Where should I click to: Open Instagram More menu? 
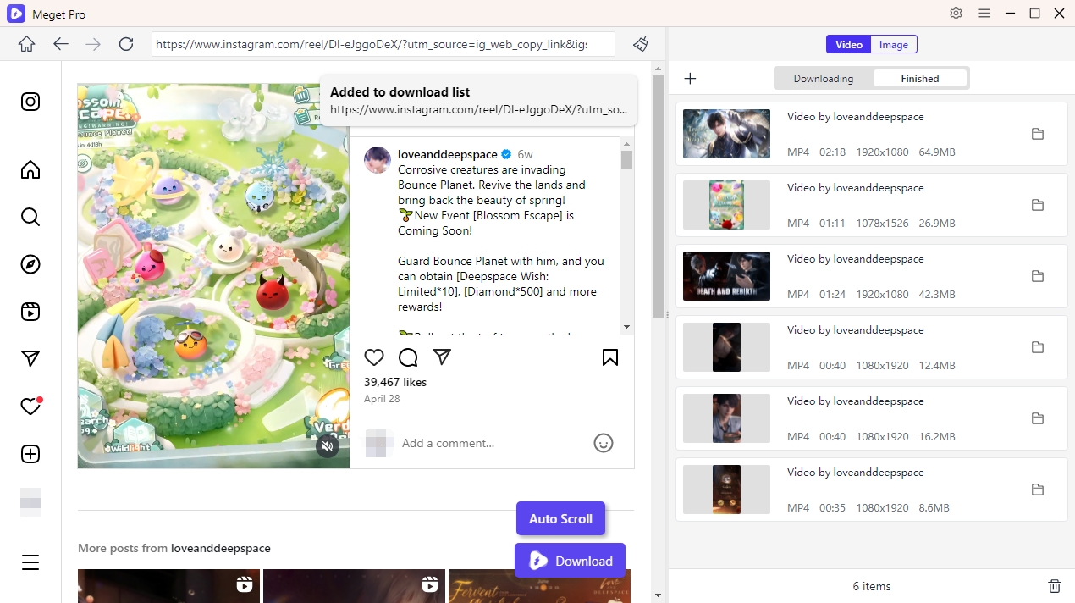click(x=30, y=562)
